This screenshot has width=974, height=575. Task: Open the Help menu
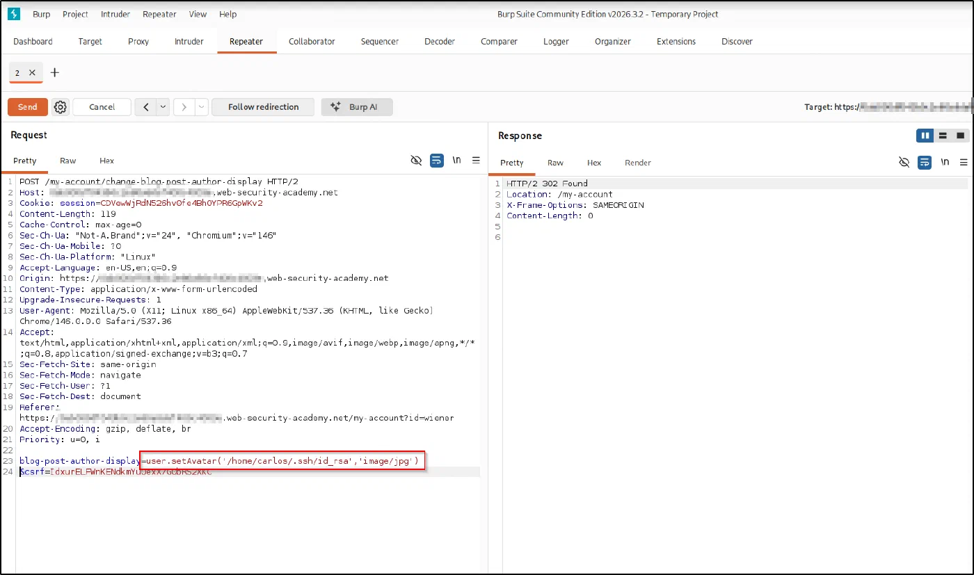click(227, 14)
